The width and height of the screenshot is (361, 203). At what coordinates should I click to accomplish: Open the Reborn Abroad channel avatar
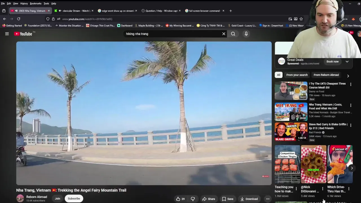pyautogui.click(x=20, y=198)
